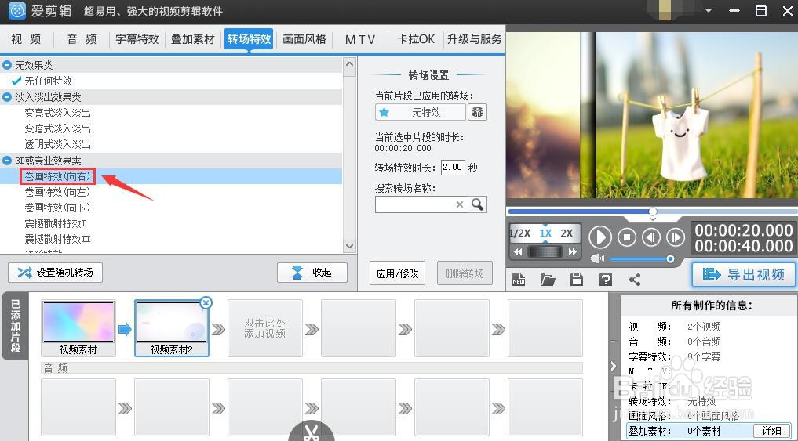Click 删除转场 button
Viewport: 798px width, 441px height.
coord(465,273)
